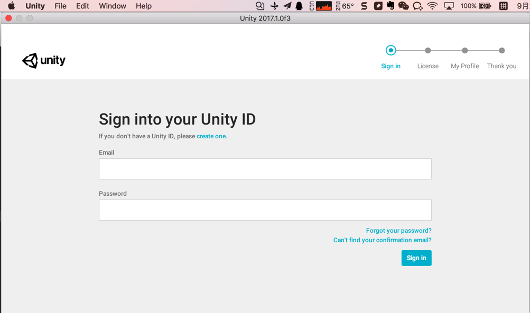This screenshot has width=530, height=313.
Task: Open the WeChat menu bar icon
Action: point(404,6)
